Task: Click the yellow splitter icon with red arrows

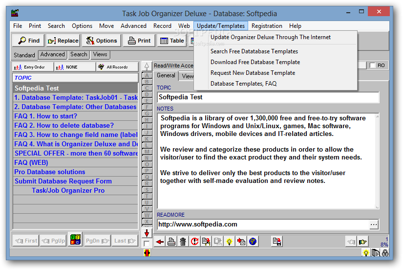Action: tap(147, 253)
